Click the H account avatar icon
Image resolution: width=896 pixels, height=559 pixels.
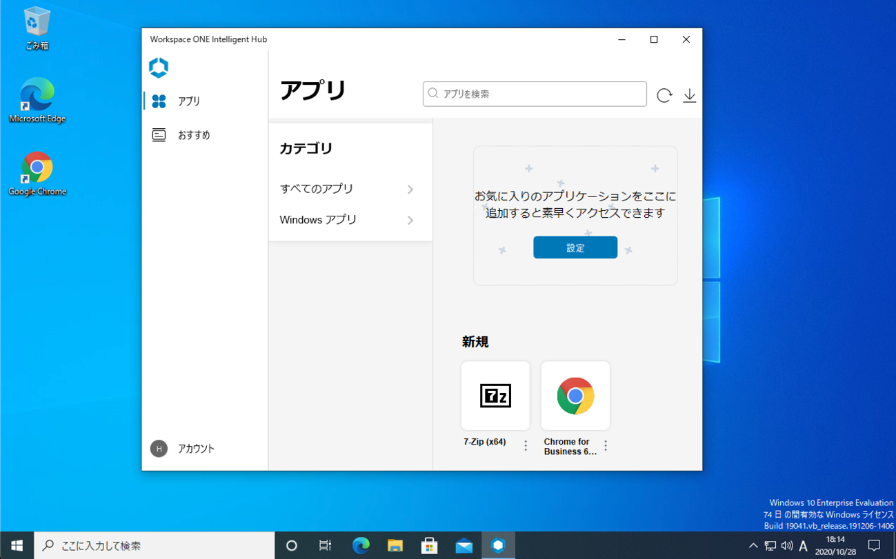(x=159, y=449)
